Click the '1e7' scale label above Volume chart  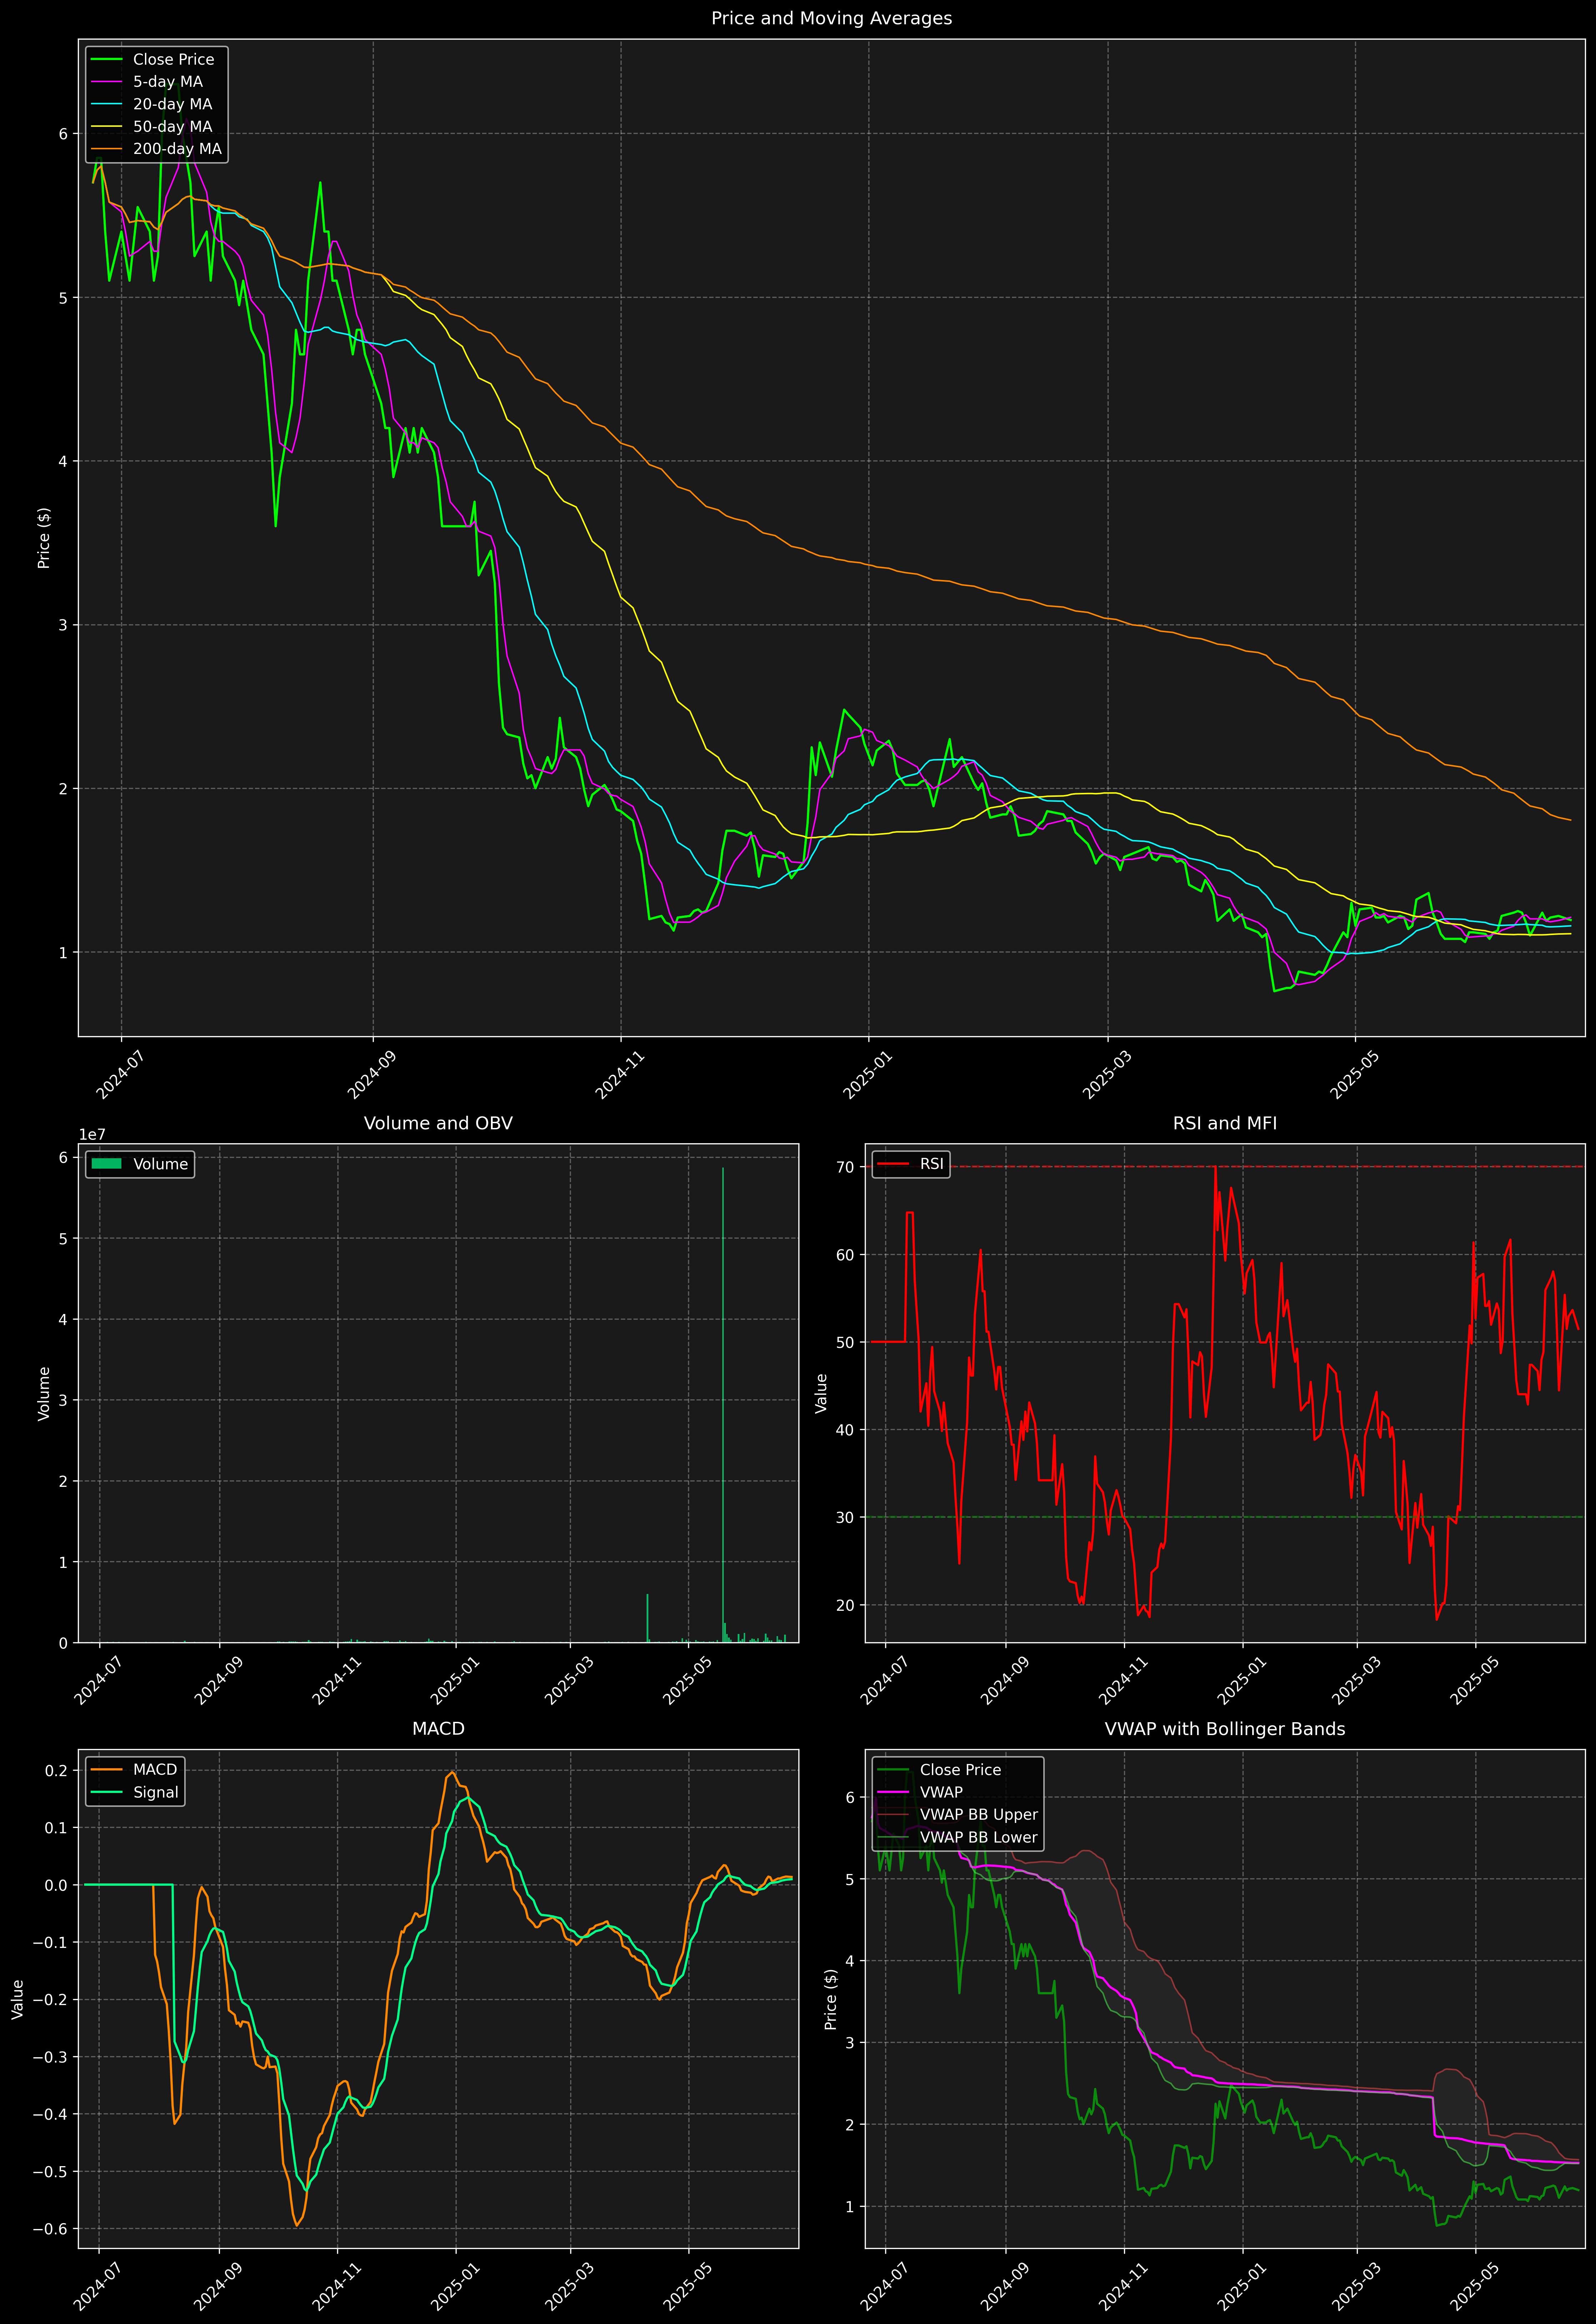92,1135
